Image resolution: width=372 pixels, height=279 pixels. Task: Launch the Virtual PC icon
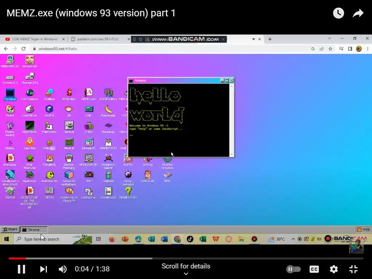(x=89, y=144)
